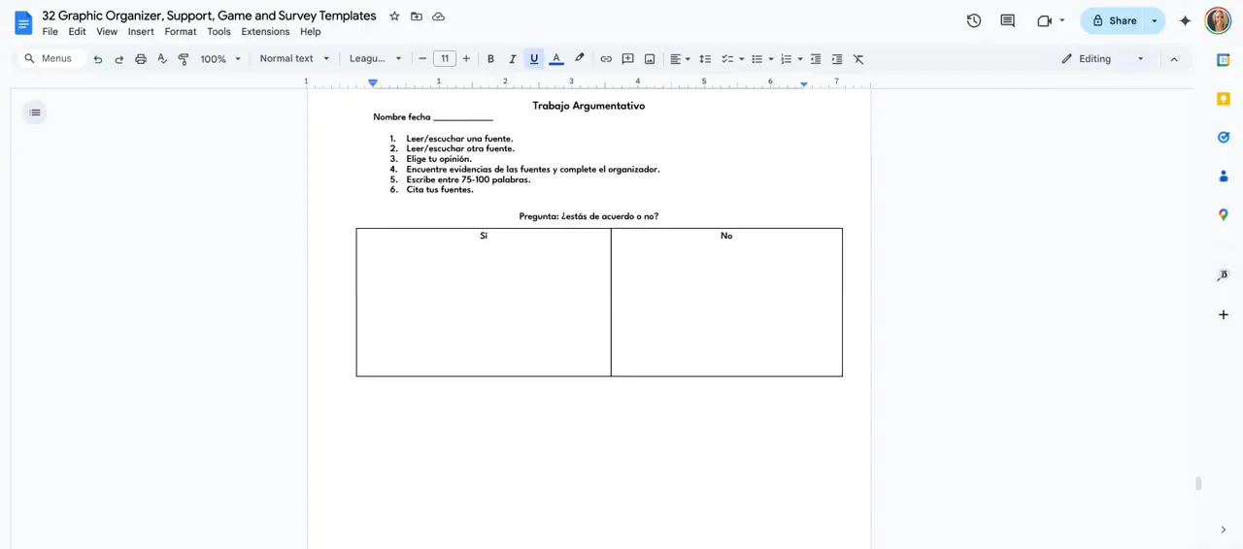
Task: Open the Normal text styles dropdown
Action: (x=294, y=59)
